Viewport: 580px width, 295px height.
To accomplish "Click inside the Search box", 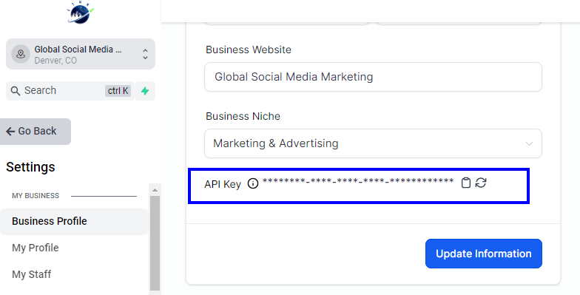I will tap(70, 91).
